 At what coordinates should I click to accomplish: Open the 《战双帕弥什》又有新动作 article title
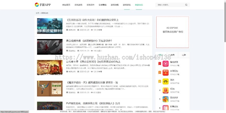coord(89,41)
